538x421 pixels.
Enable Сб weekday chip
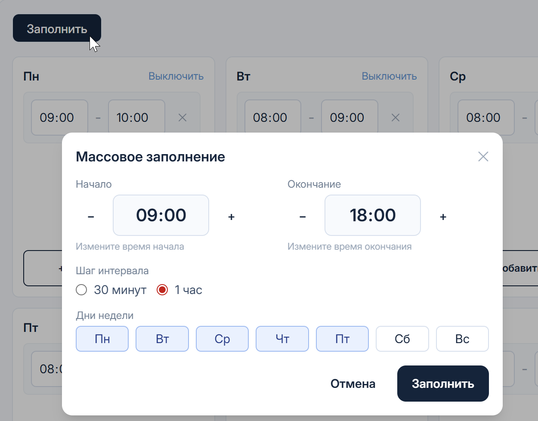[x=402, y=339]
